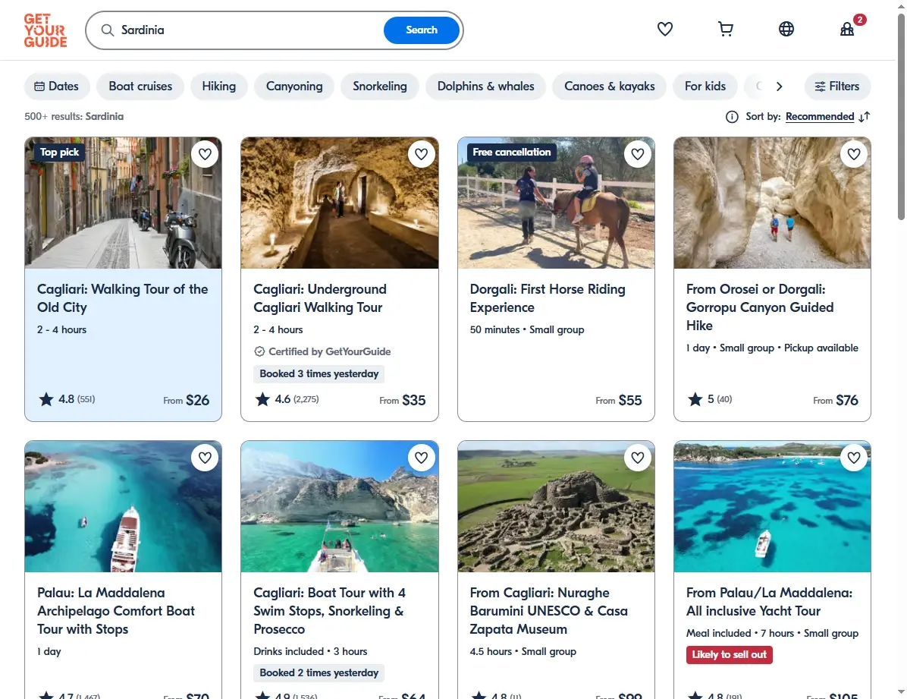Open language and currency globe

pos(786,29)
